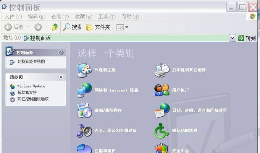This screenshot has width=260, height=153.
Task: Open 用户帐户 users icon
Action: (x=162, y=90)
